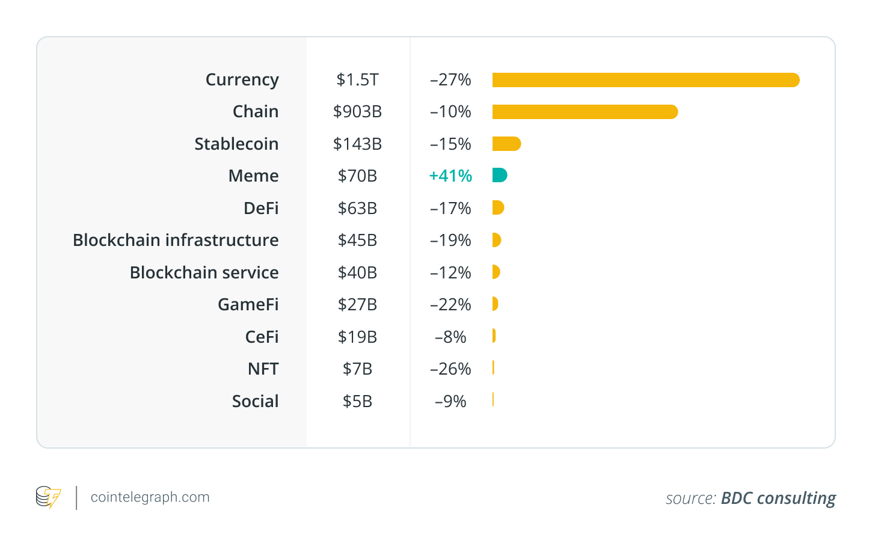Click the Stablecoin yellow bar
This screenshot has width=872, height=546.
coord(506,144)
